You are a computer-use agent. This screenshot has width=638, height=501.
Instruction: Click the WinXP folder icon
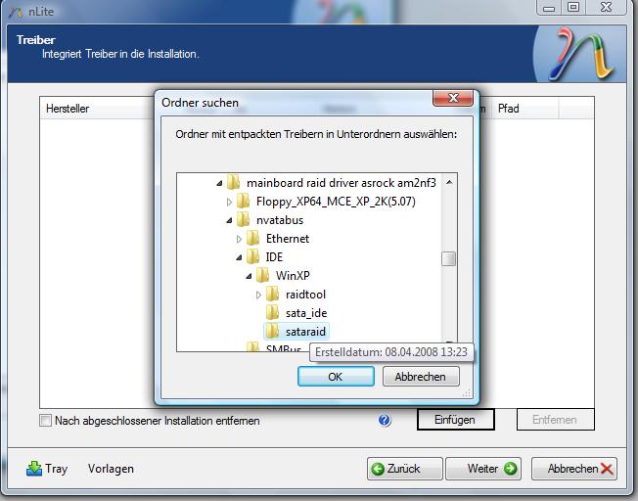(x=262, y=276)
